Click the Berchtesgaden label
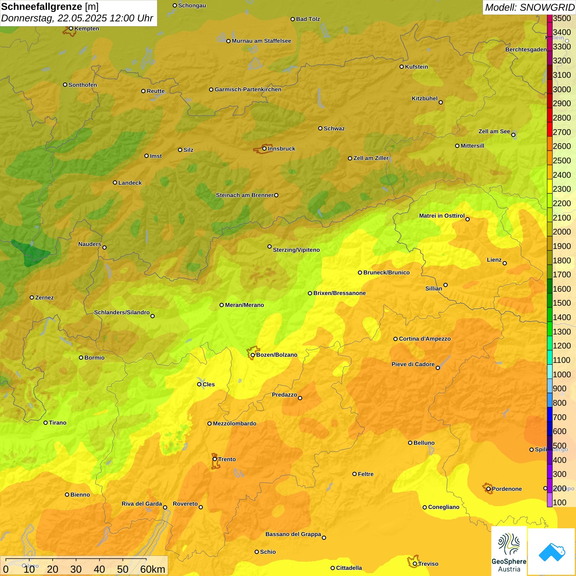This screenshot has width=576, height=576. click(x=526, y=49)
